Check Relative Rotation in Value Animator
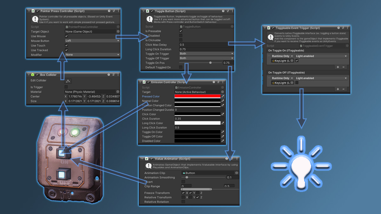 [x=183, y=202]
